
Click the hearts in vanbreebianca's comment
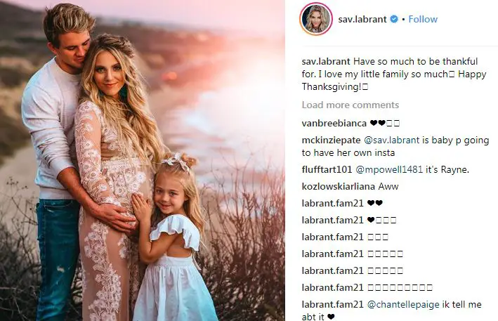378,123
